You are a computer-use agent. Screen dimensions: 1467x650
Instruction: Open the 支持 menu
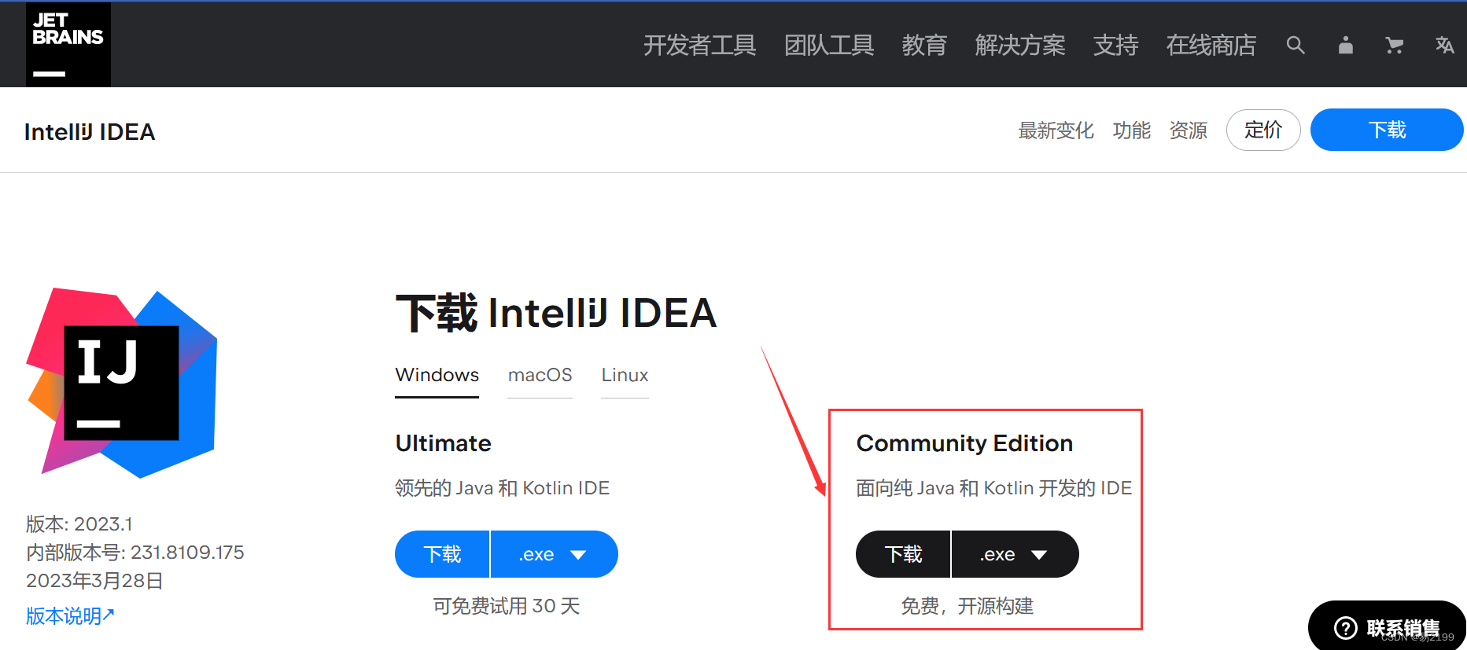point(1115,46)
